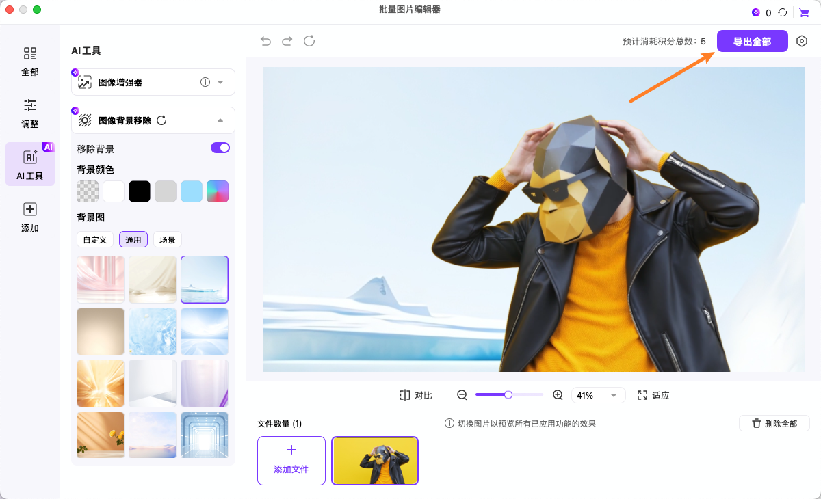This screenshot has width=821, height=499.
Task: Click the 添加文件 tile
Action: coord(291,460)
